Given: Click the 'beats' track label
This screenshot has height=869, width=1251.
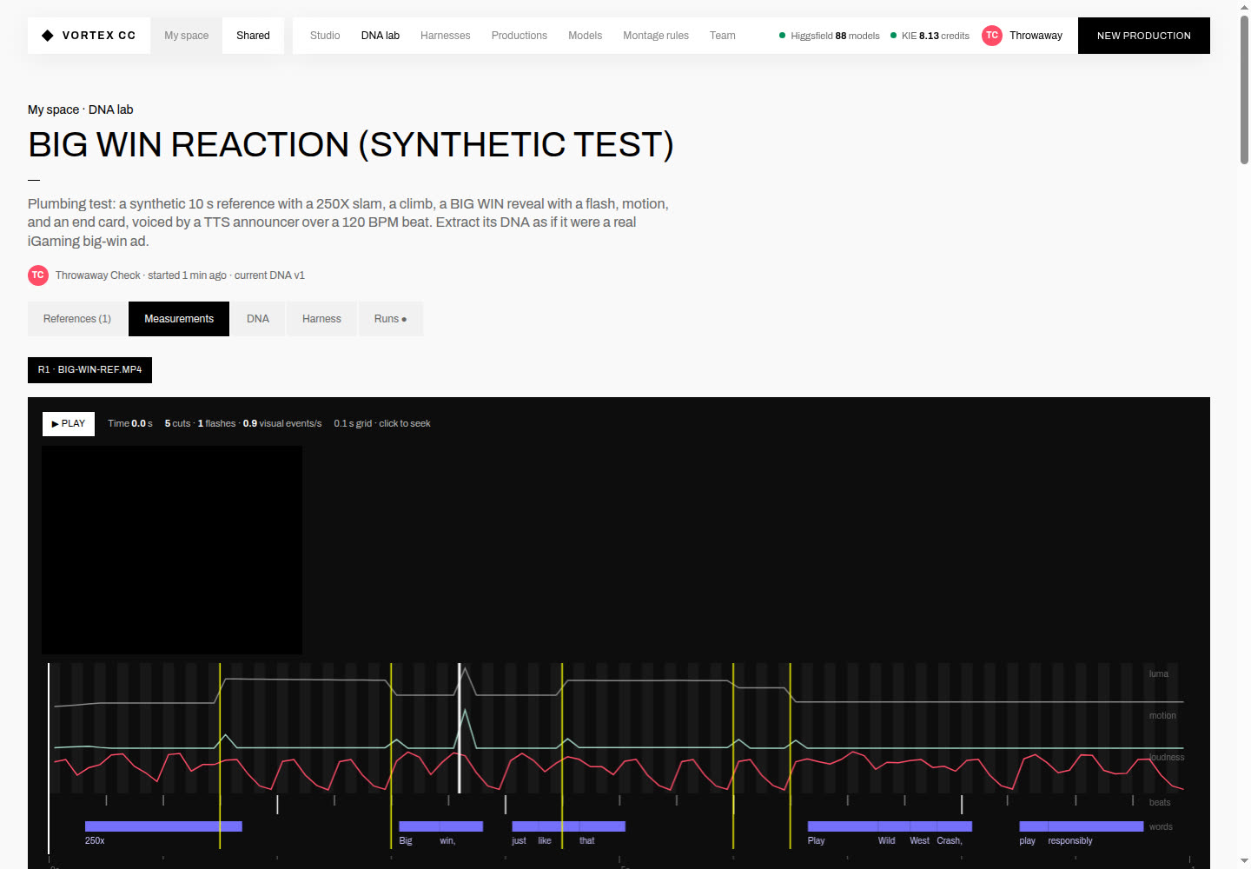Looking at the screenshot, I should point(1160,803).
